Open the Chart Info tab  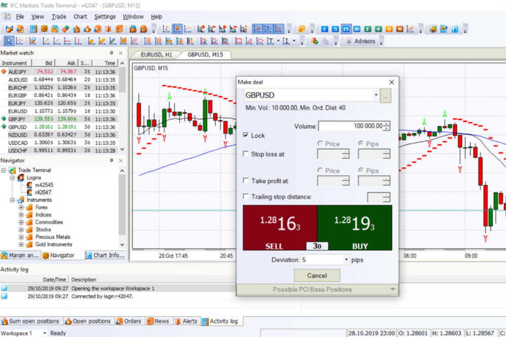106,256
